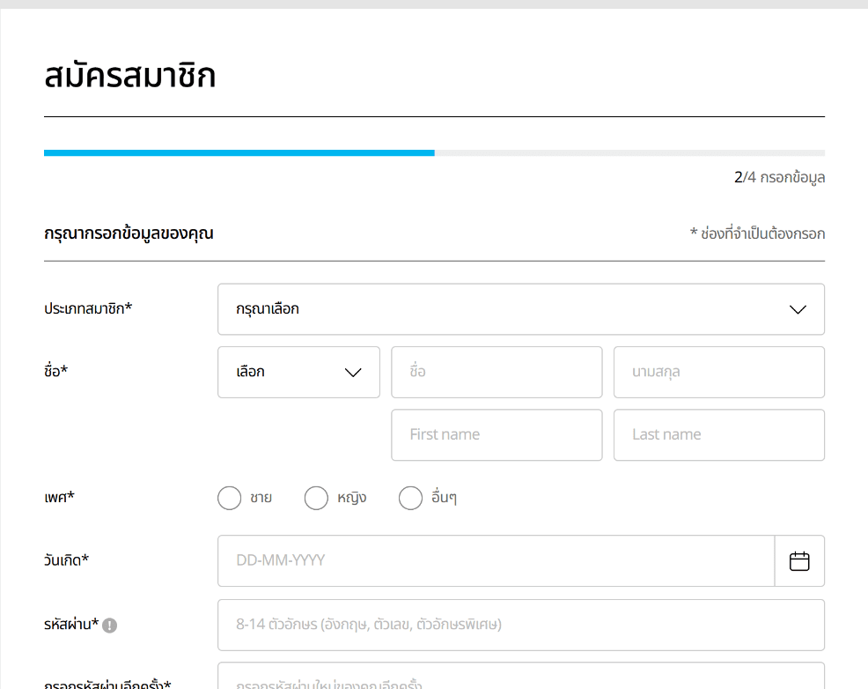Click the blue registration progress bar

click(x=239, y=152)
